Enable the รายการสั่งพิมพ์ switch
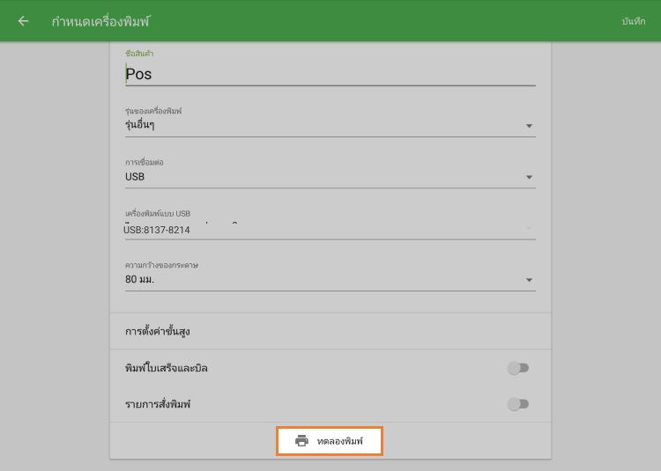 click(x=518, y=404)
